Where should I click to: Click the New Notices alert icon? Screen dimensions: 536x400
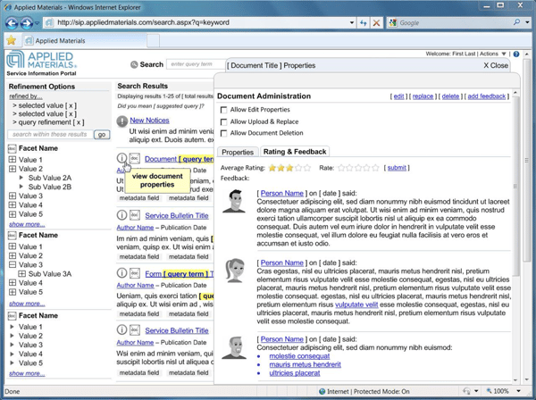(122, 121)
